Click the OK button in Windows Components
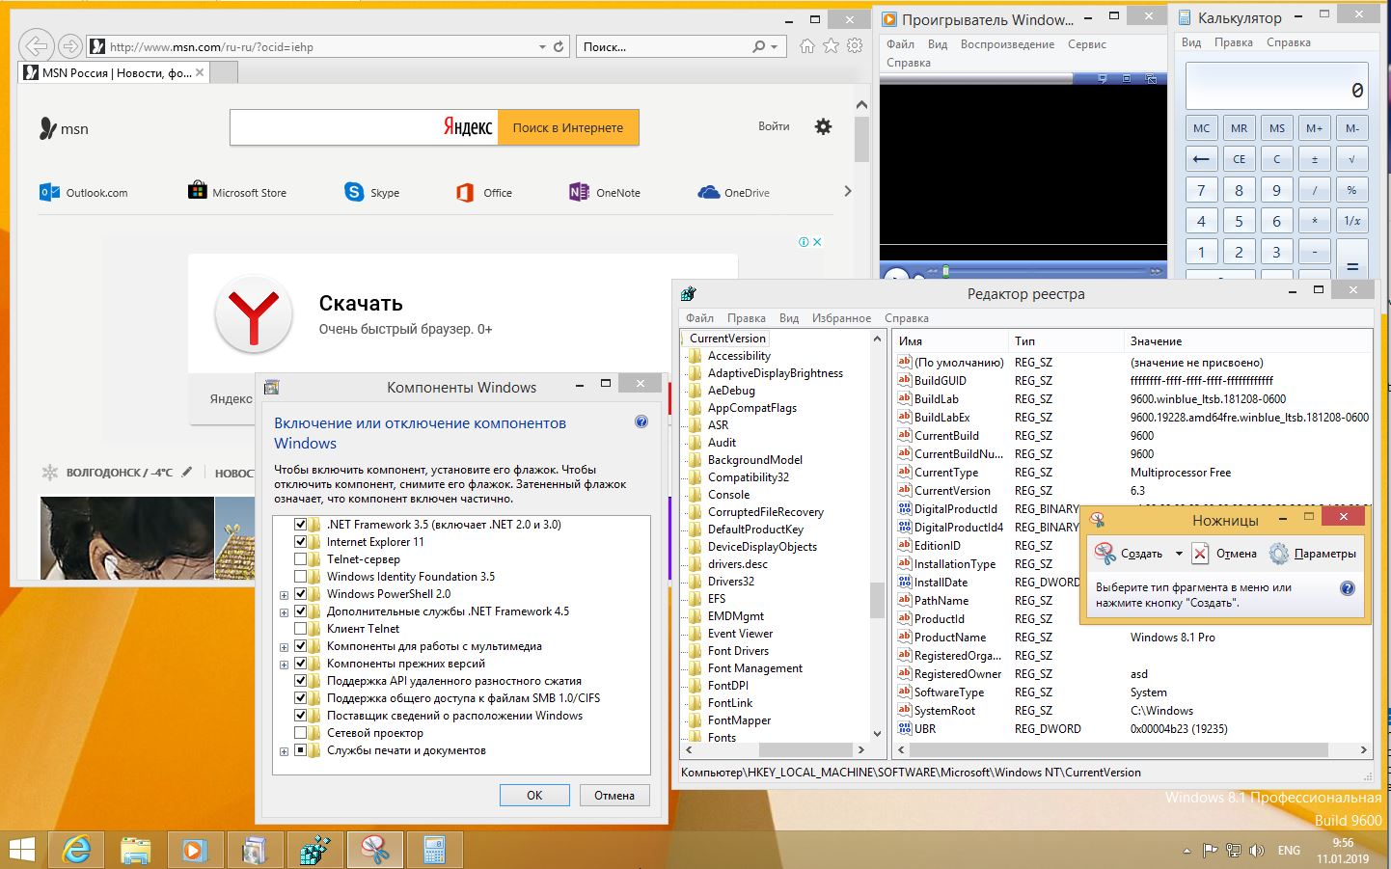Screen dimensions: 1391x869 (x=534, y=796)
